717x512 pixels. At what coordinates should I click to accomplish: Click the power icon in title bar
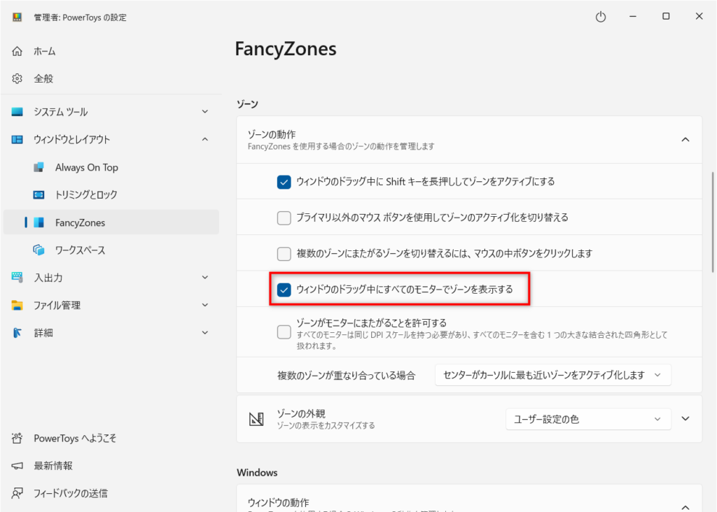click(600, 17)
